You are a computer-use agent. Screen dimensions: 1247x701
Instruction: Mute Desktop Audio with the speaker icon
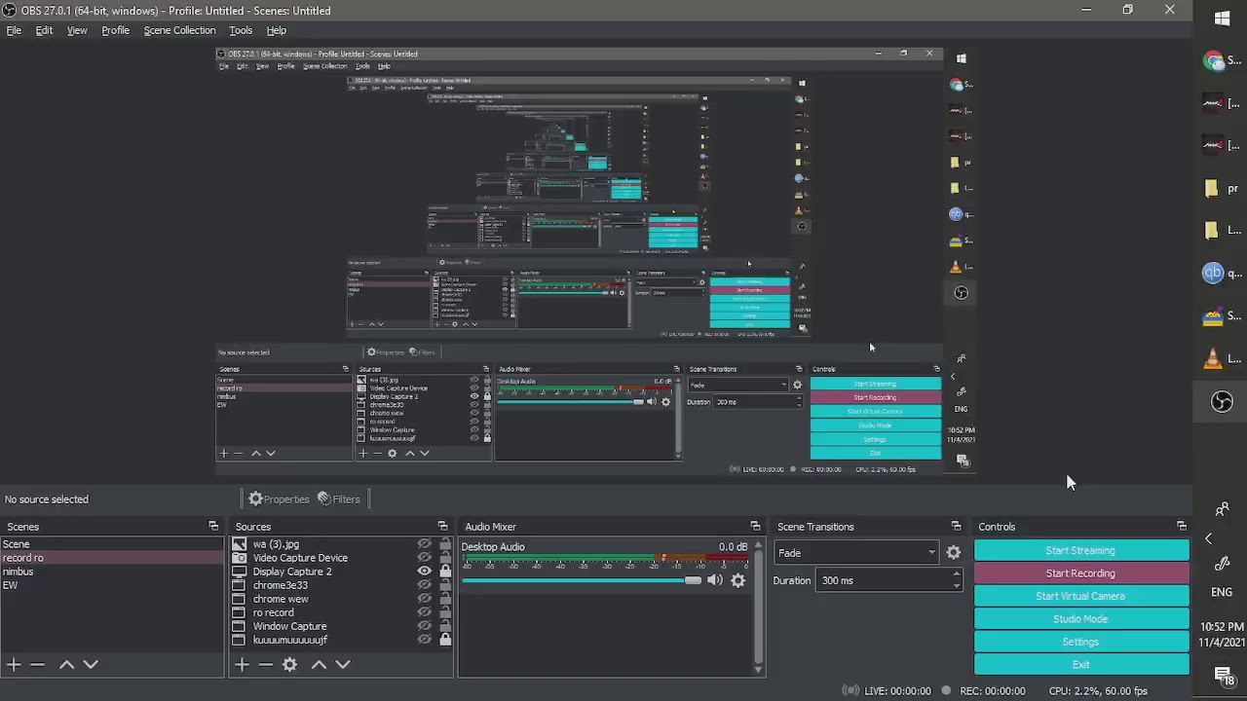tap(715, 580)
